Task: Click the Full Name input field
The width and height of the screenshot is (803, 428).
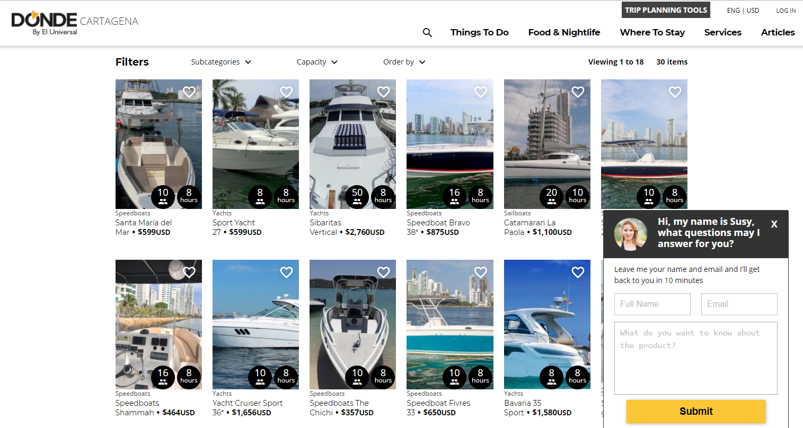Action: click(652, 304)
